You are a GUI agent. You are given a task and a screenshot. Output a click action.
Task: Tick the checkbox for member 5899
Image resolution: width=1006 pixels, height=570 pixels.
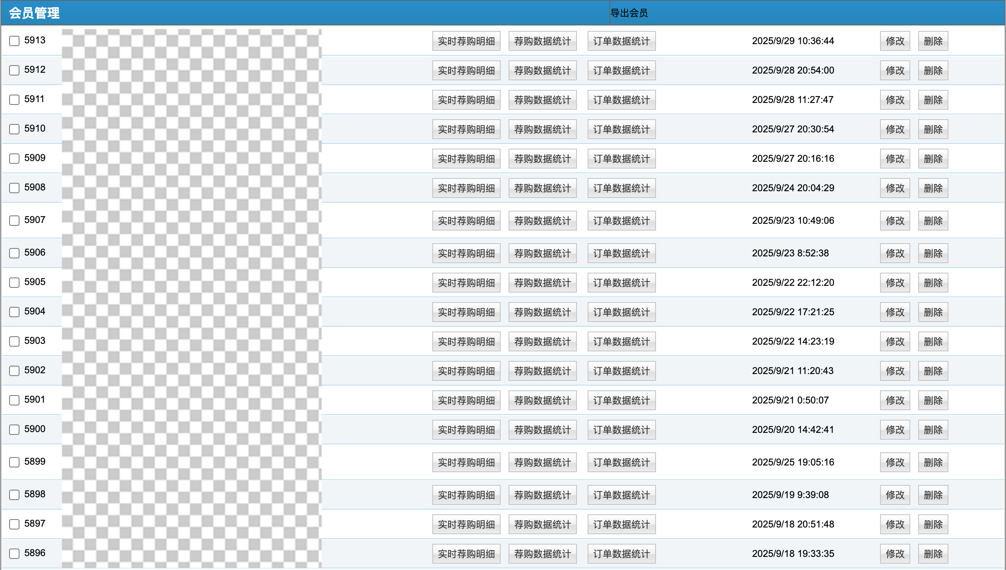[14, 462]
